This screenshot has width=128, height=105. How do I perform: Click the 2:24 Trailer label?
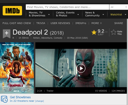[45, 91]
